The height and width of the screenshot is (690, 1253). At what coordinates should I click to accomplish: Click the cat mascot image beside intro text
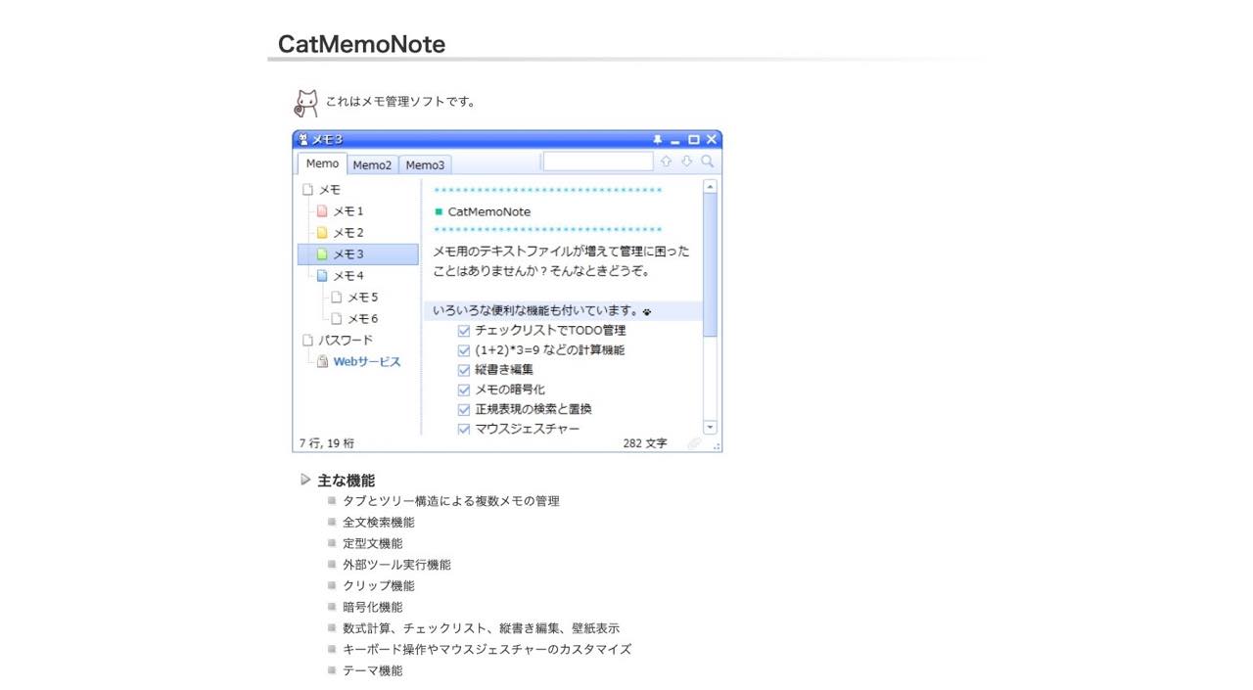coord(306,103)
